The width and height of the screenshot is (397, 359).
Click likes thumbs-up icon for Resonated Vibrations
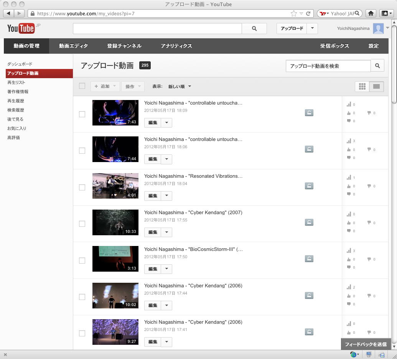pos(349,186)
